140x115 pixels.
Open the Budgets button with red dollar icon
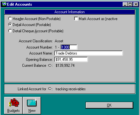pyautogui.click(x=13, y=105)
